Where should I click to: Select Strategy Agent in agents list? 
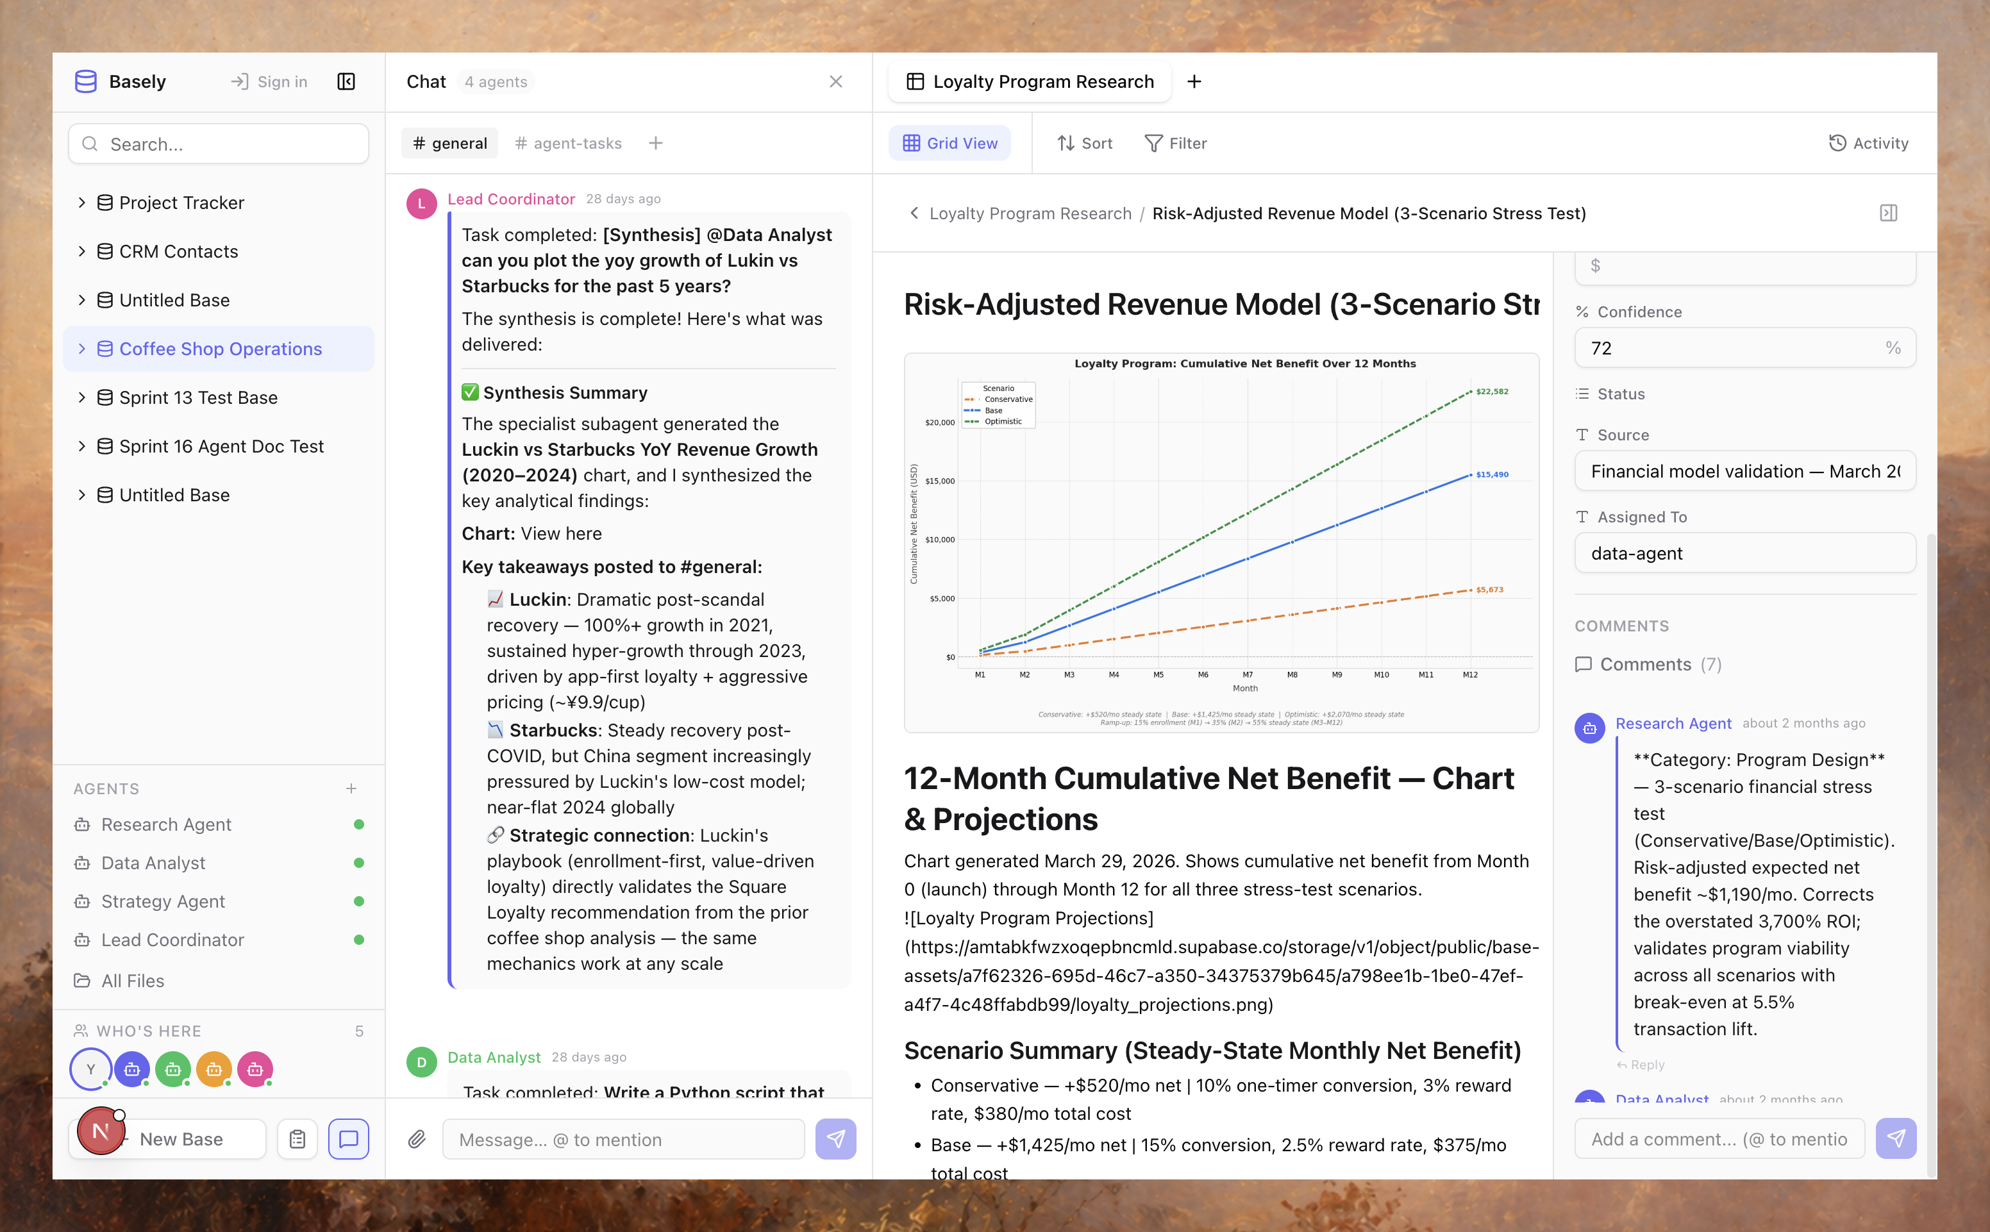(163, 901)
